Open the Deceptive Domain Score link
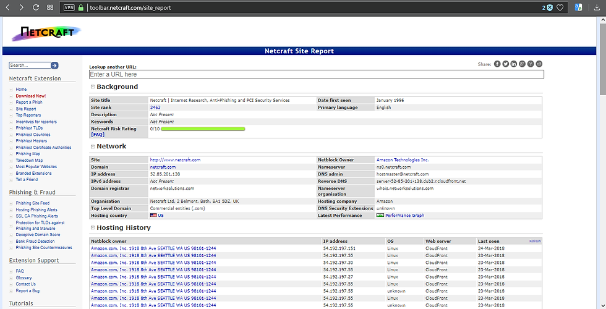Screen dimensions: 606x309 [x=38, y=234]
